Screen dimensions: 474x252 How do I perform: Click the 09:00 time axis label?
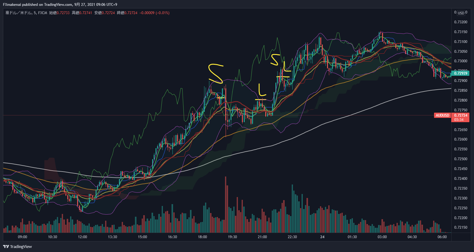point(22,237)
